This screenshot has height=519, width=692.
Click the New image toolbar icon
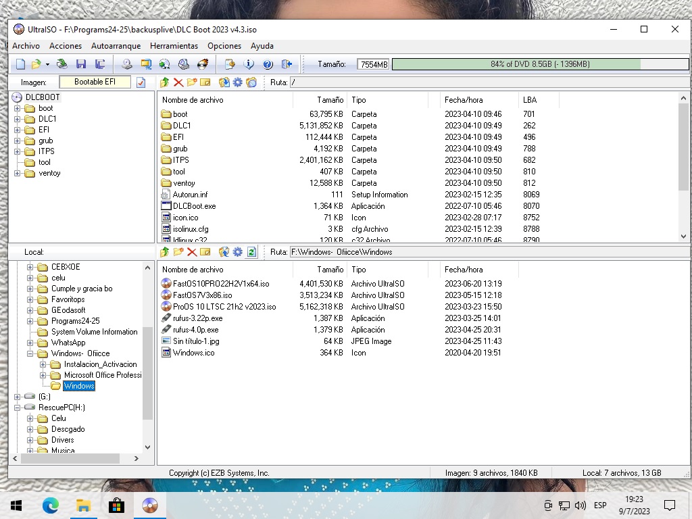pyautogui.click(x=21, y=64)
